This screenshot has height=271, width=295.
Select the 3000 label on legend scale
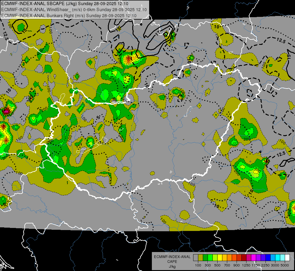point(275,265)
